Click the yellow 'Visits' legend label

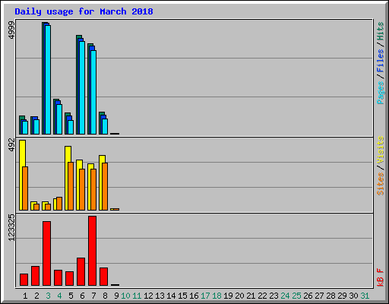pos(380,150)
